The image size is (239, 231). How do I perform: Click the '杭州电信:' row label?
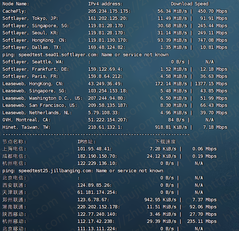pos(14,163)
